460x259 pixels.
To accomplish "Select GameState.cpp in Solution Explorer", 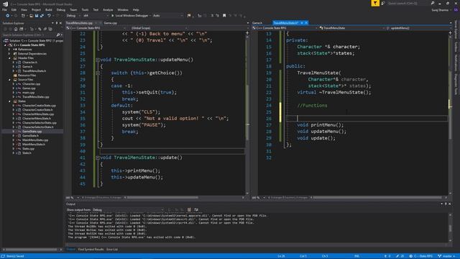I will coord(32,132).
